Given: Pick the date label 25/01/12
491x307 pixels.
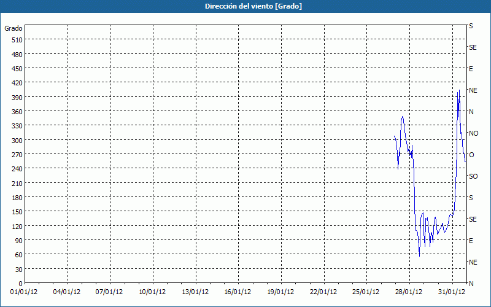Looking at the screenshot, I should [x=366, y=292].
